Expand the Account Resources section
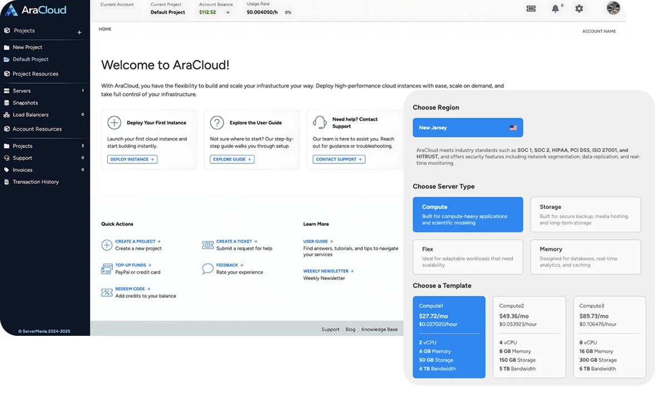 pyautogui.click(x=37, y=129)
